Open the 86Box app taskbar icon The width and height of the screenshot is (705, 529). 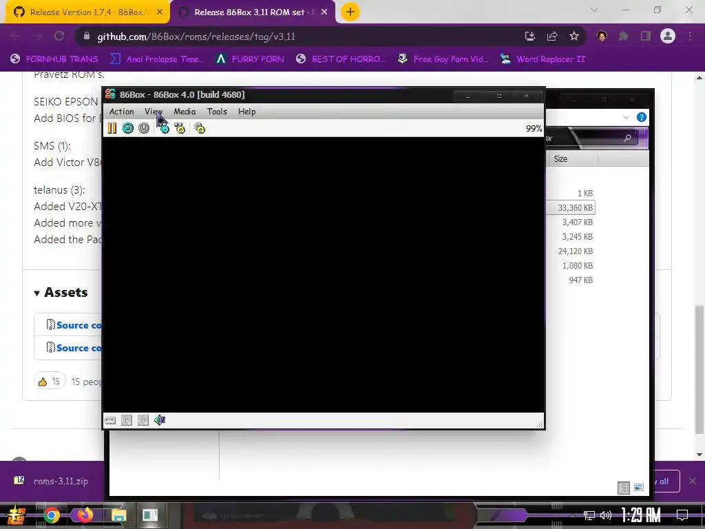pyautogui.click(x=150, y=515)
